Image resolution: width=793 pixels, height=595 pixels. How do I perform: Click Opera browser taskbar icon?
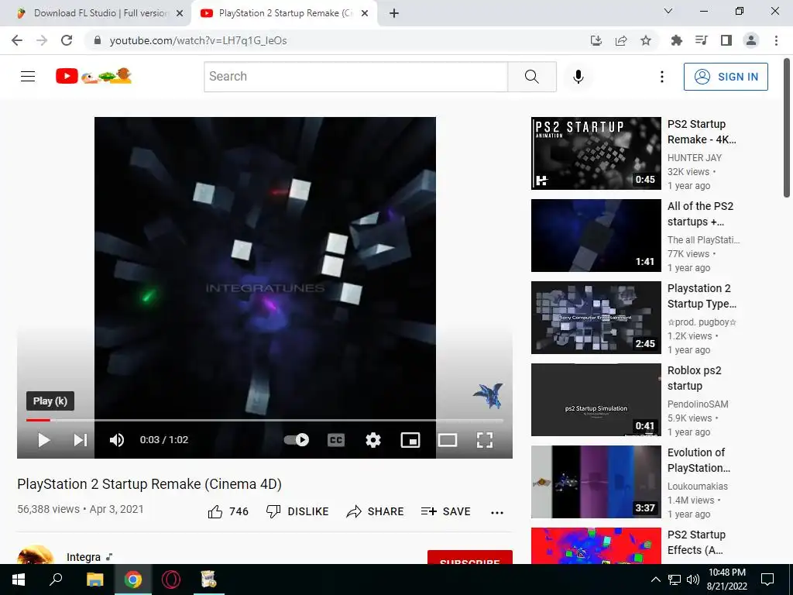point(171,580)
